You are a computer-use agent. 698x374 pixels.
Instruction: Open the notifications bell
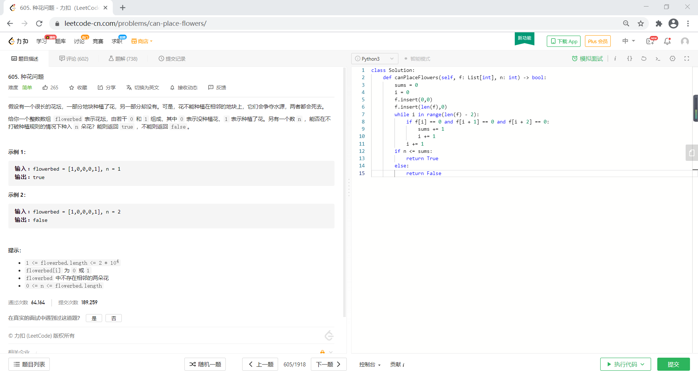coord(667,41)
